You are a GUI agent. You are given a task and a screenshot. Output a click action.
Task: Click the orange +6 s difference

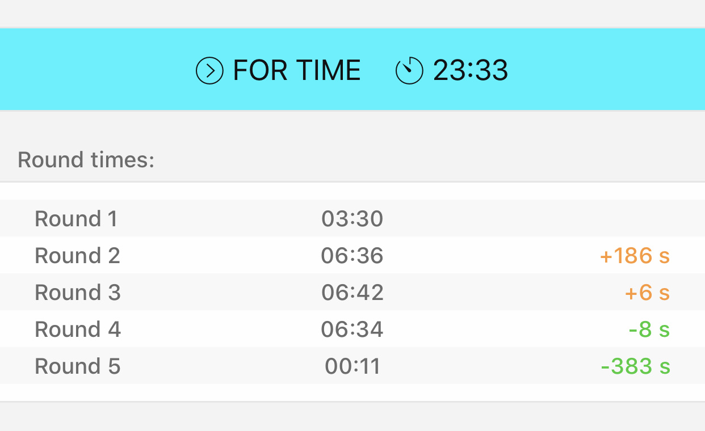tap(647, 293)
